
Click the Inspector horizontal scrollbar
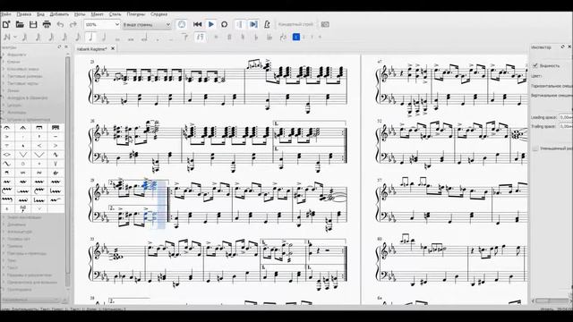pyautogui.click(x=552, y=301)
